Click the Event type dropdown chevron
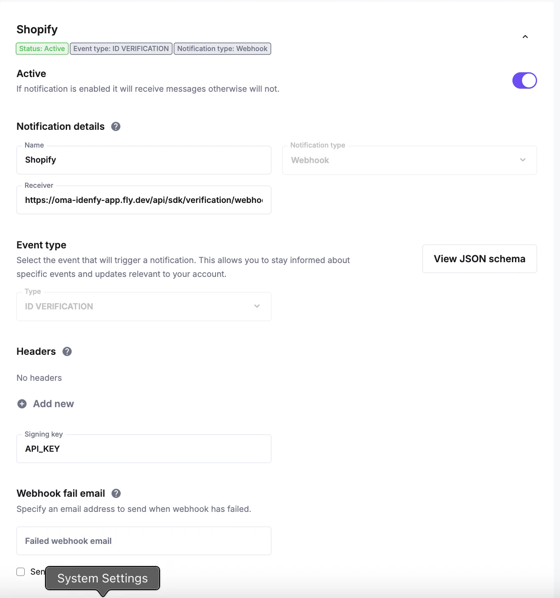 pyautogui.click(x=257, y=306)
